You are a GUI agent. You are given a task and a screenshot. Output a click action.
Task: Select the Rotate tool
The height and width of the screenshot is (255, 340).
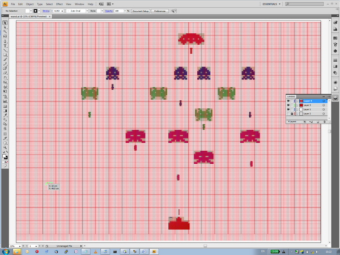tap(5, 78)
